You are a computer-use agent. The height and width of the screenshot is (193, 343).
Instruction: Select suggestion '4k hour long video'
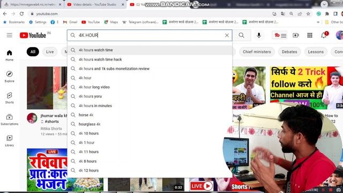[x=150, y=87]
